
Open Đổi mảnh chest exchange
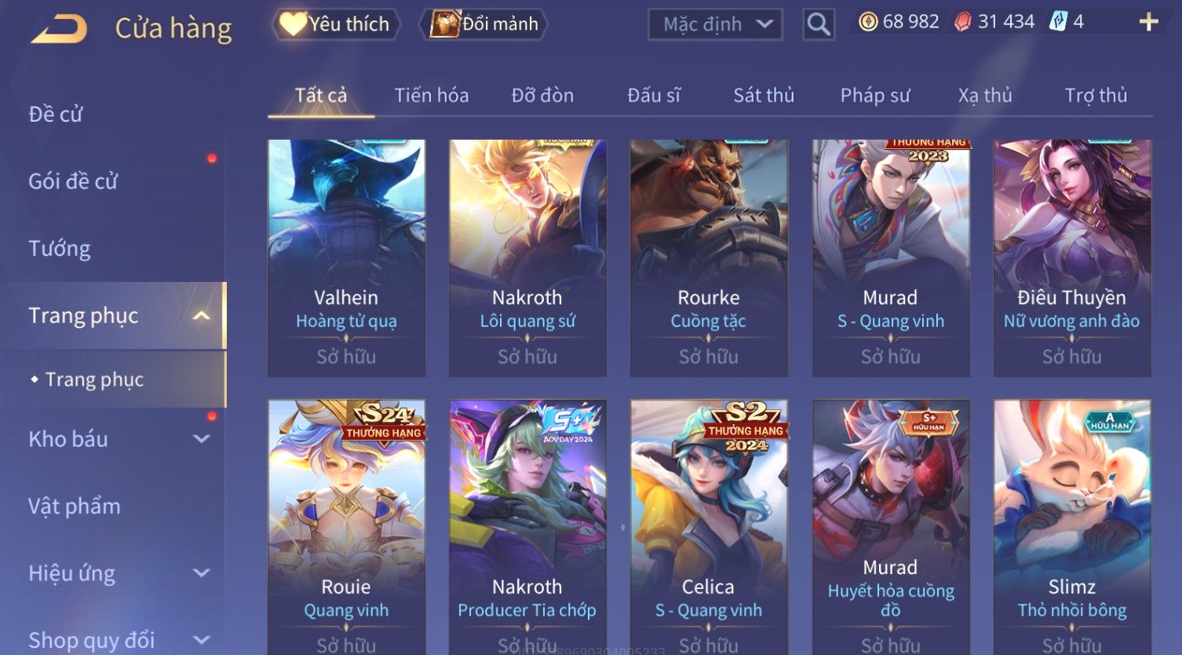483,24
